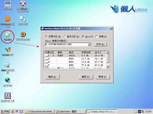Toggle the Ghost32 checkbox
Image resolution: width=153 pixels, height=114 pixels.
pos(87,36)
